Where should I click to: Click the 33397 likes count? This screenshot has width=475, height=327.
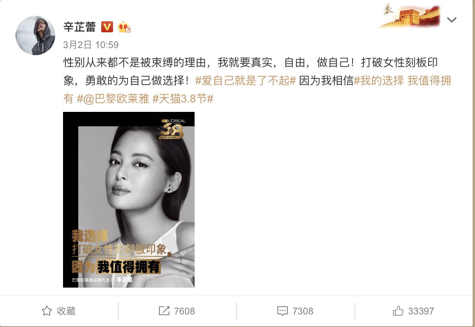(x=421, y=311)
